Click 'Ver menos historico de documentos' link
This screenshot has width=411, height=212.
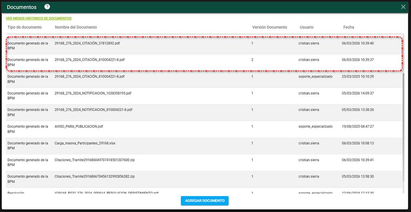[x=38, y=19]
